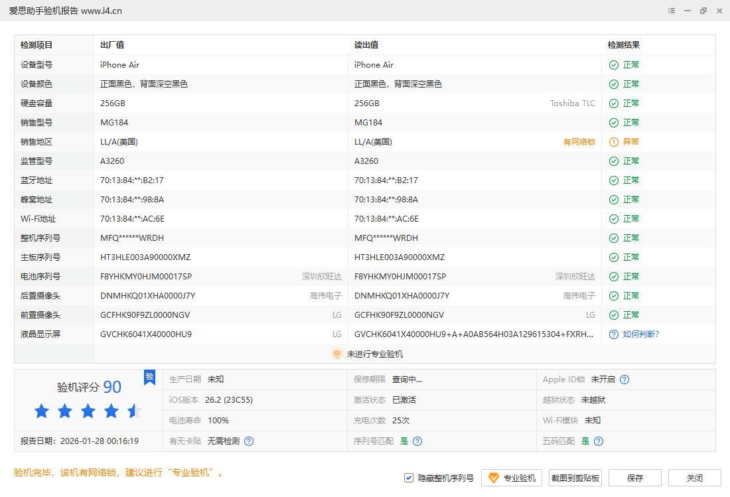The height and width of the screenshot is (497, 730).
Task: Click the 如何判断? link
Action: coord(640,334)
